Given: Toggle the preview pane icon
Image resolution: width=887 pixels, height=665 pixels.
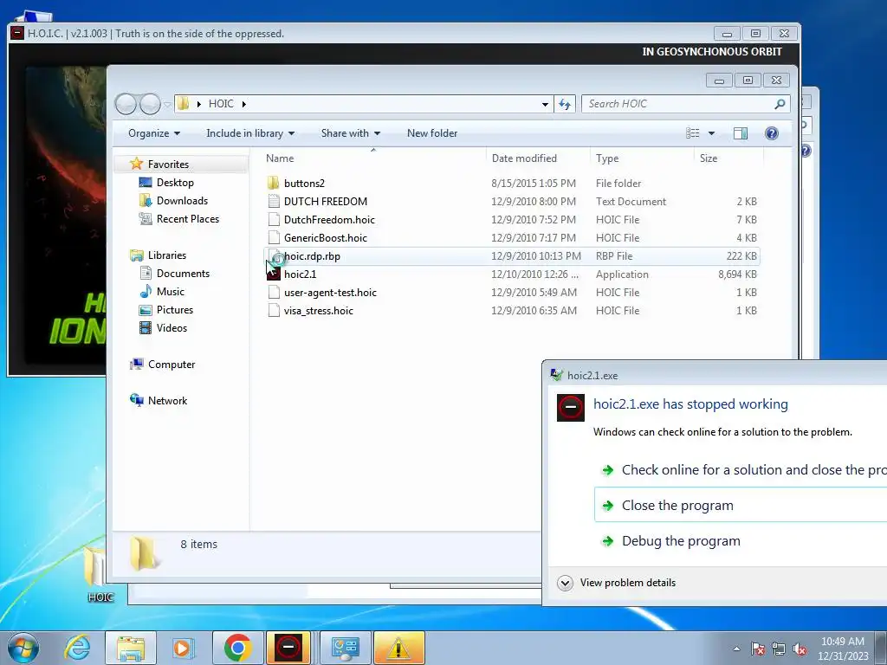Looking at the screenshot, I should [741, 133].
